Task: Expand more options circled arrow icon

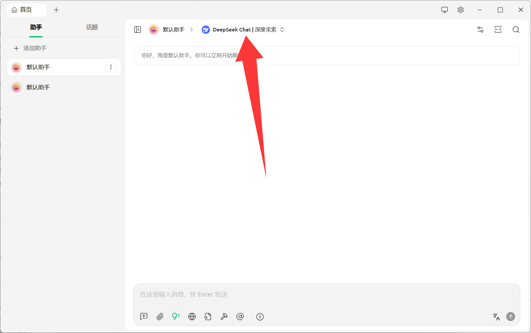Action: tap(260, 317)
